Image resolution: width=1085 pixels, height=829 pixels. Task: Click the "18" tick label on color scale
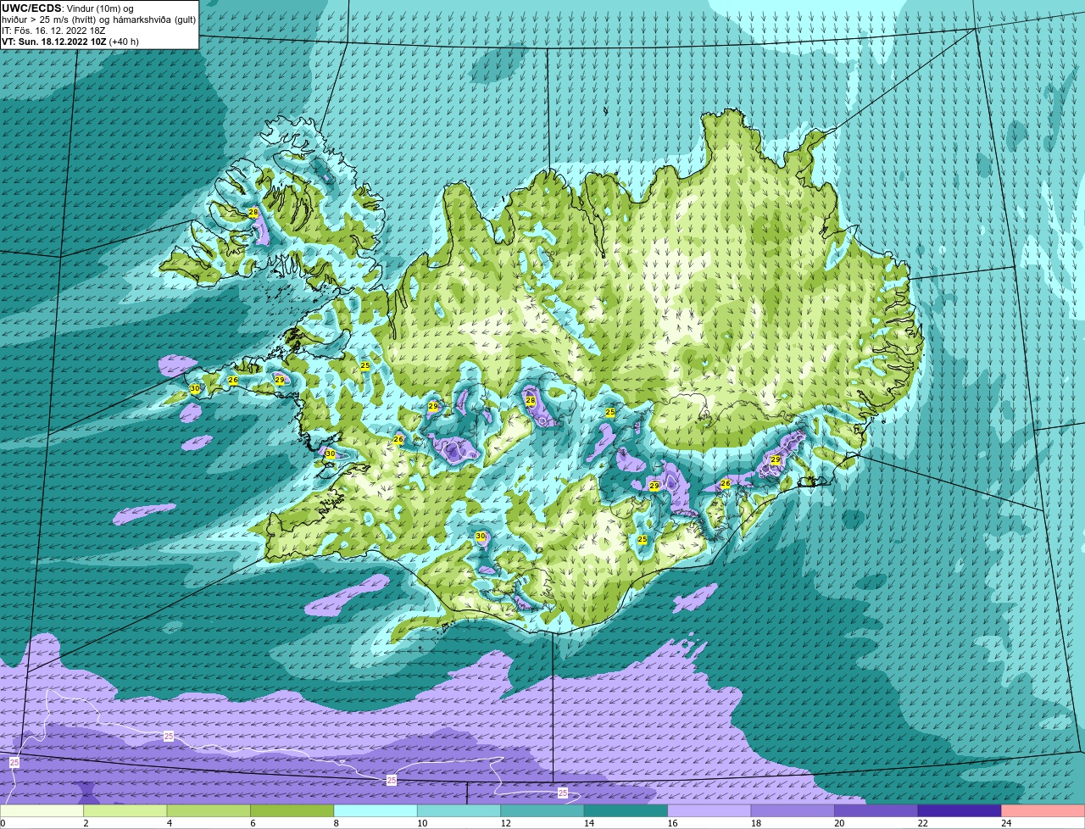[755, 822]
